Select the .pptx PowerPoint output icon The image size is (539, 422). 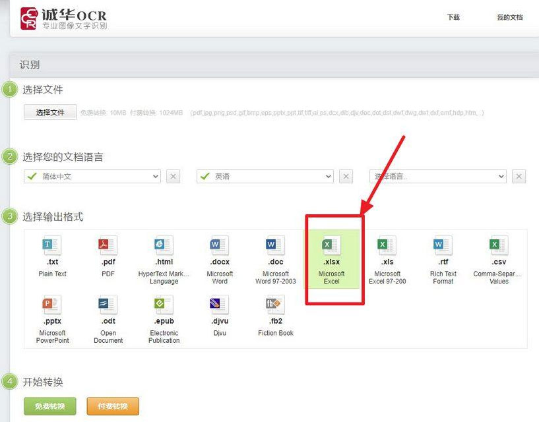pyautogui.click(x=52, y=305)
